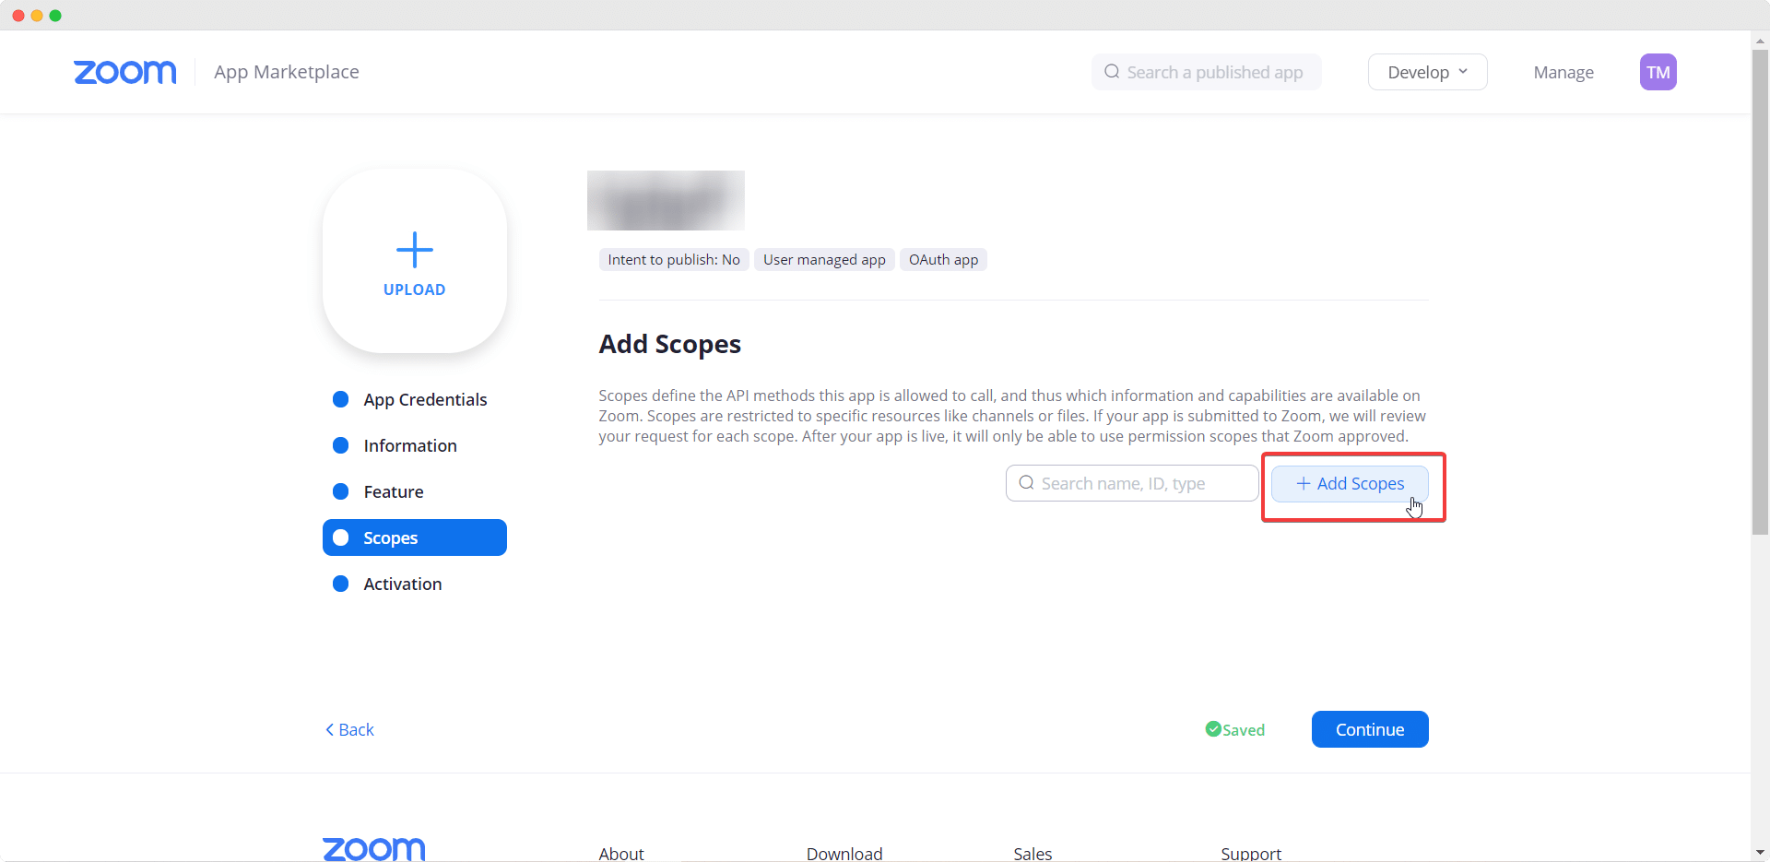
Task: Open the TM profile avatar menu
Action: [1658, 72]
